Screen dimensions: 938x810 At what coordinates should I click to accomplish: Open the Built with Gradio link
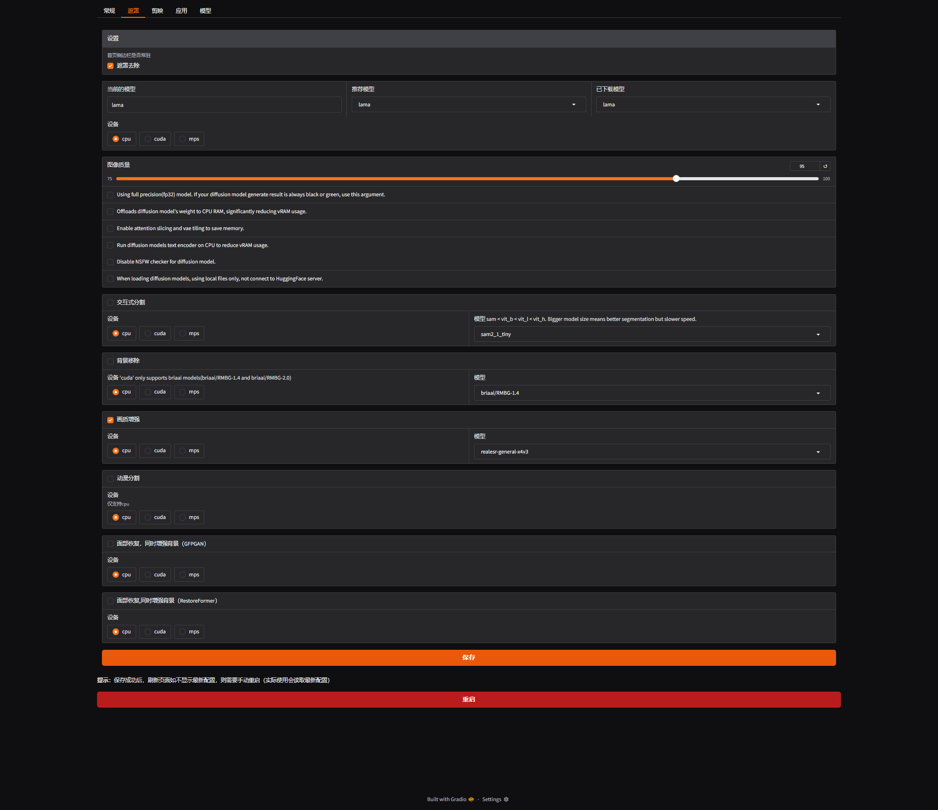(x=450, y=799)
